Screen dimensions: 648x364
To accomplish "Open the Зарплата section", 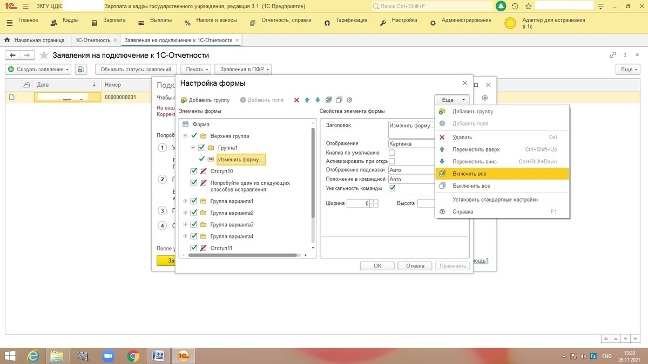I will click(x=108, y=22).
